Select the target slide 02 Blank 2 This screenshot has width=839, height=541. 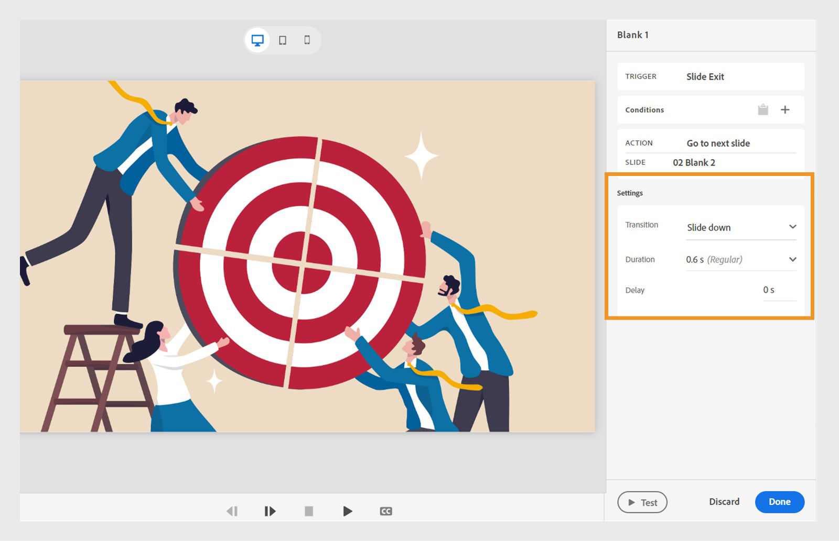click(x=694, y=162)
